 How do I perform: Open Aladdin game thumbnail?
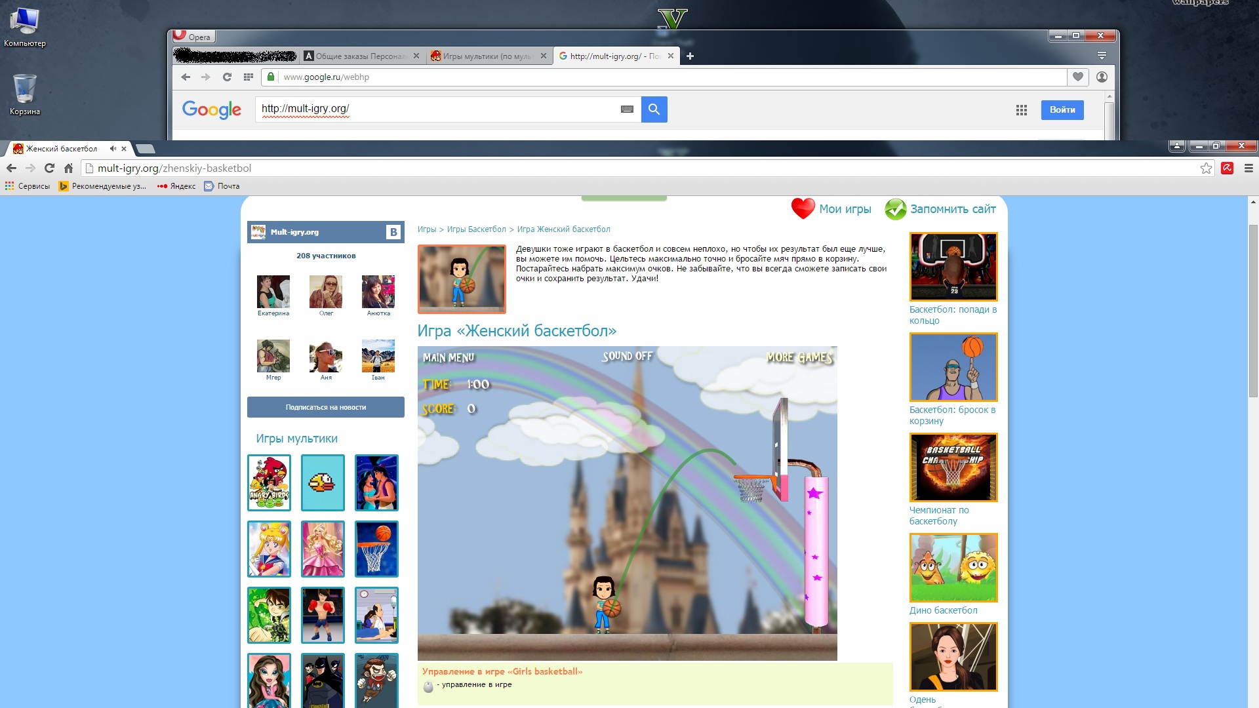(376, 482)
